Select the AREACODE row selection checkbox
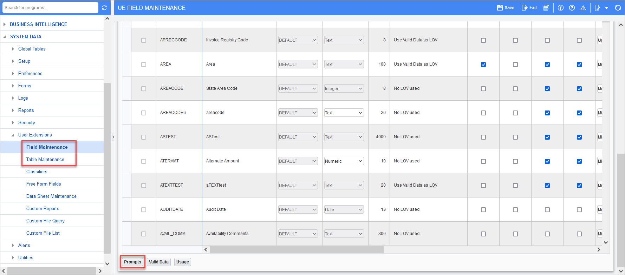Viewport: 625px width, 275px height. (144, 89)
